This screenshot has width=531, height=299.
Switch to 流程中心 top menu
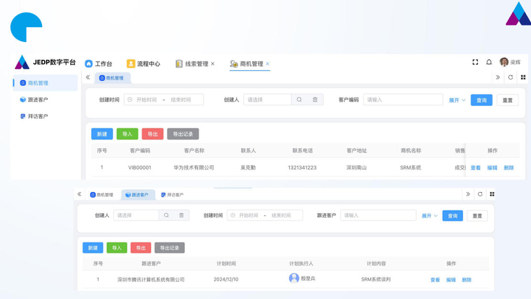pos(143,64)
